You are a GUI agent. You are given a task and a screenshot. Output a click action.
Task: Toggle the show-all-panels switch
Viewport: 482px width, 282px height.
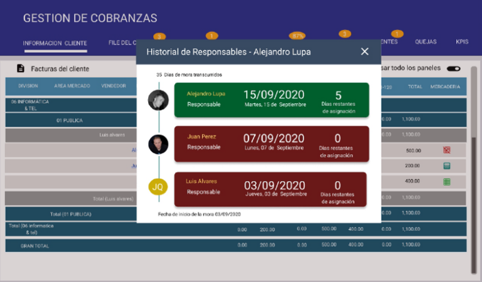pyautogui.click(x=453, y=68)
